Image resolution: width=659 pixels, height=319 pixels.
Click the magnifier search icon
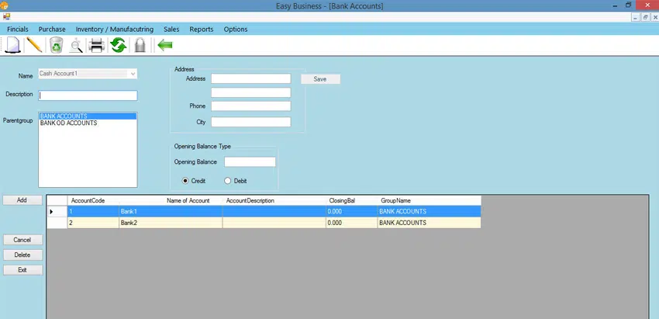(x=76, y=46)
